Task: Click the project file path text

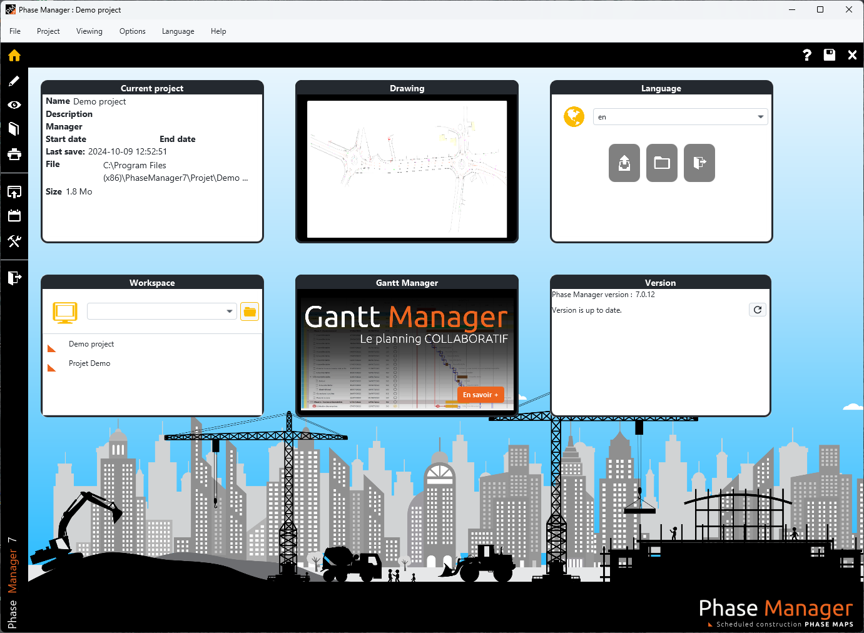Action: tap(176, 171)
